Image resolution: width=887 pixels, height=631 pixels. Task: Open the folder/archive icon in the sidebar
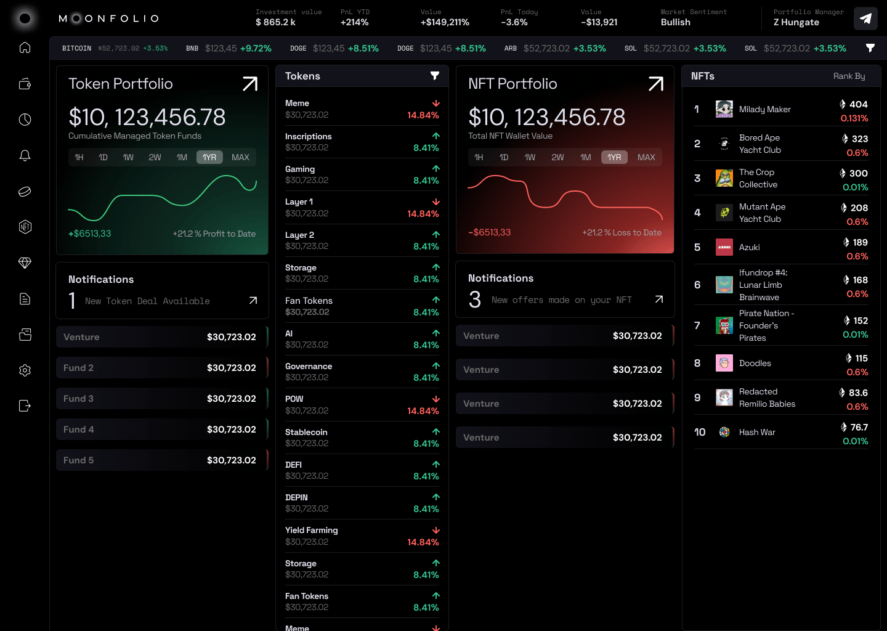click(x=25, y=335)
